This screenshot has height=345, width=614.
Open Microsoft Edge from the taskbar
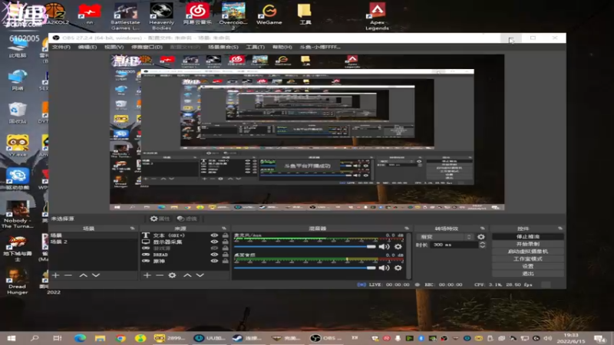pyautogui.click(x=80, y=338)
